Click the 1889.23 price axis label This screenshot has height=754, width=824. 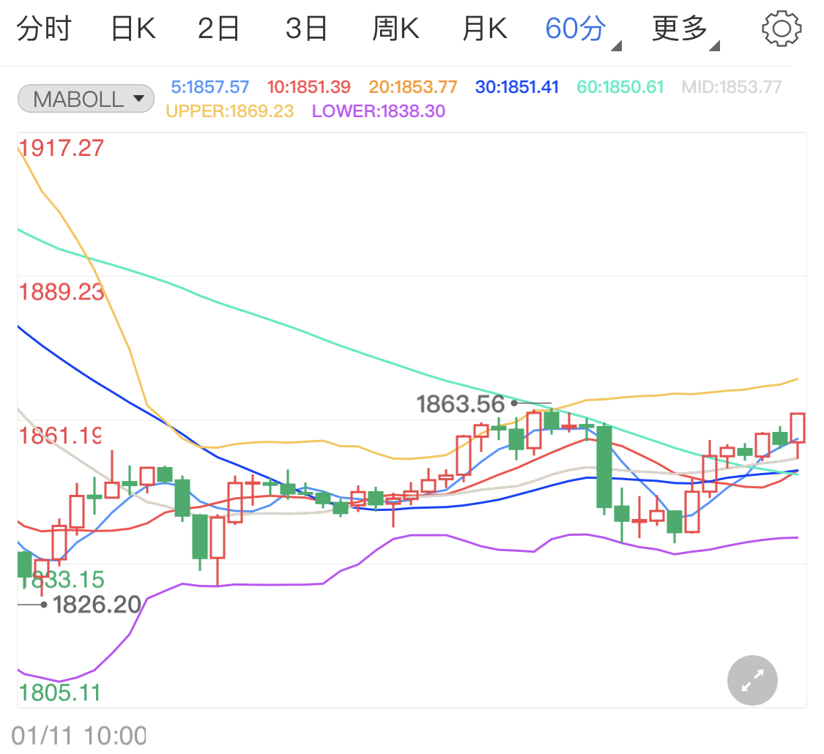pos(62,292)
